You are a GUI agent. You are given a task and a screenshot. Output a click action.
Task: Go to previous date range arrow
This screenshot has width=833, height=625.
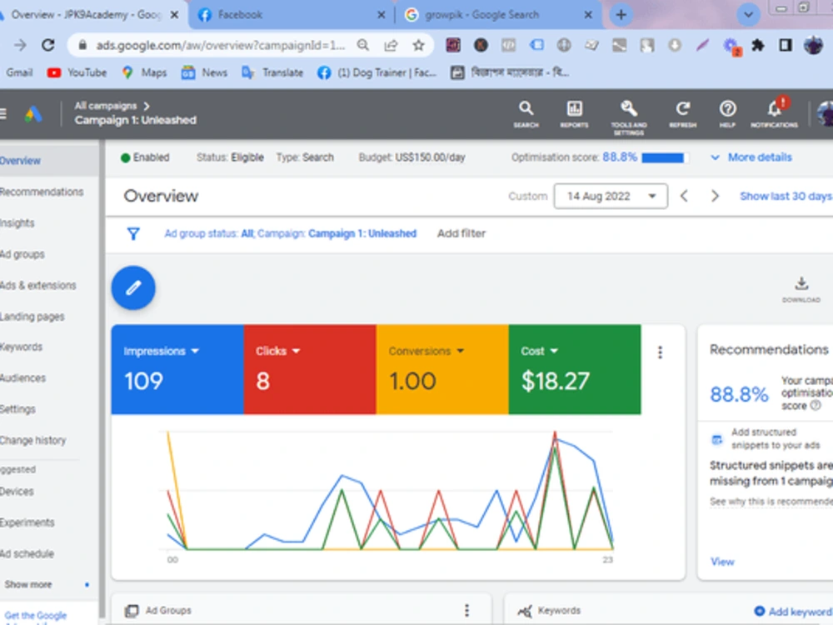[x=684, y=196]
